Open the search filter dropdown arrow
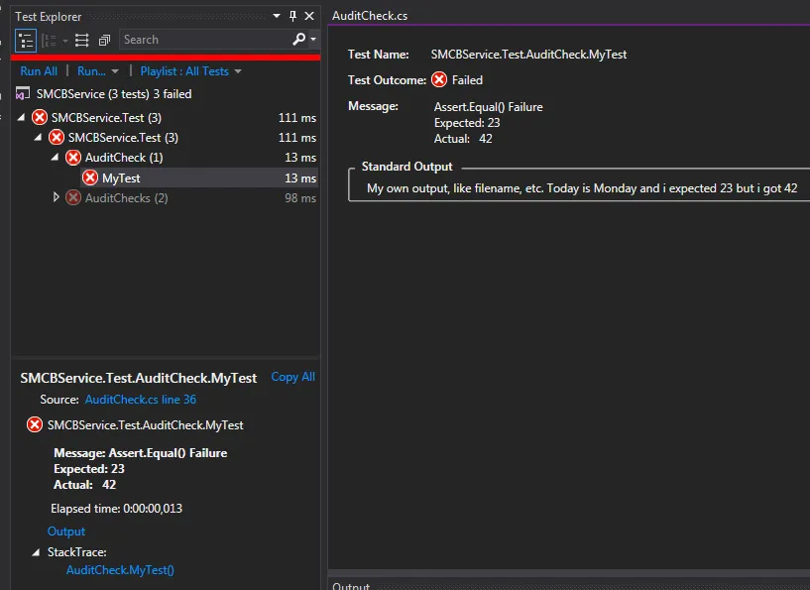810x590 pixels. [313, 40]
